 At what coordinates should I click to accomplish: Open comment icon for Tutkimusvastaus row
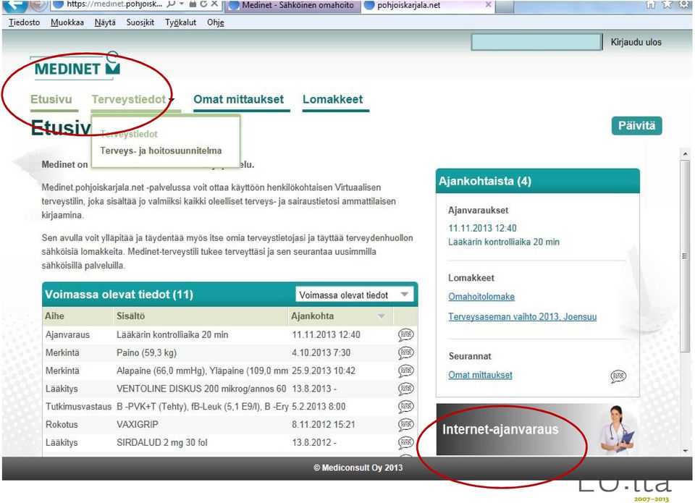[405, 407]
